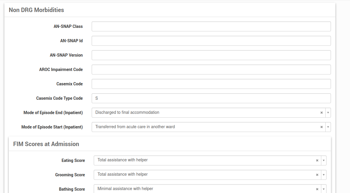
Task: Click into the AN-SNAP Version field
Action: [x=211, y=55]
